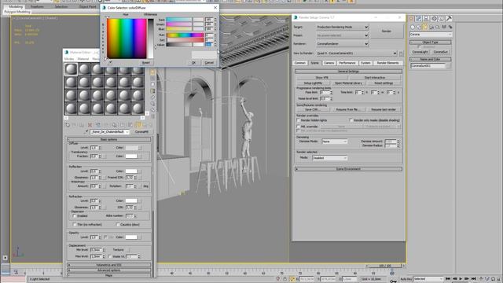Image resolution: width=503 pixels, height=283 pixels.
Task: Select Space Warps category in Create panel
Action: click(444, 27)
